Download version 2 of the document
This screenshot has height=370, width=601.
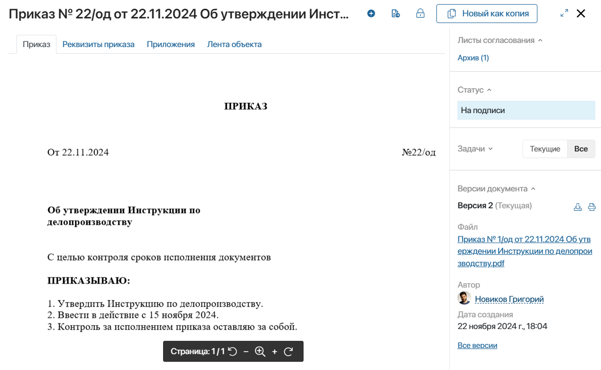tap(577, 207)
